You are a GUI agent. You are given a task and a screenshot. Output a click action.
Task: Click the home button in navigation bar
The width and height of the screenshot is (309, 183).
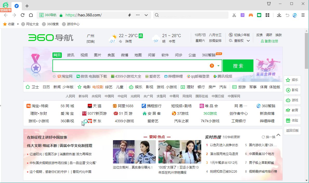click(x=31, y=15)
